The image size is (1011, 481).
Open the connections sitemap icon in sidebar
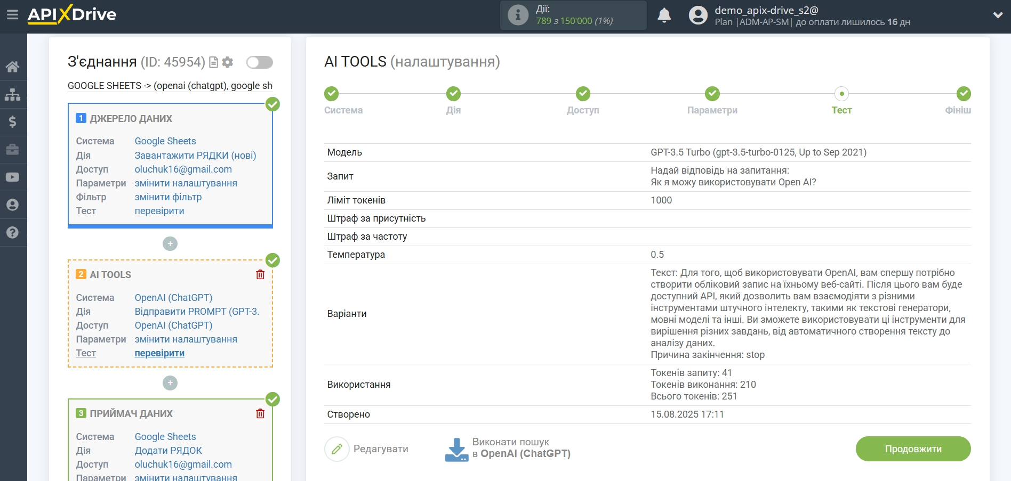tap(12, 94)
